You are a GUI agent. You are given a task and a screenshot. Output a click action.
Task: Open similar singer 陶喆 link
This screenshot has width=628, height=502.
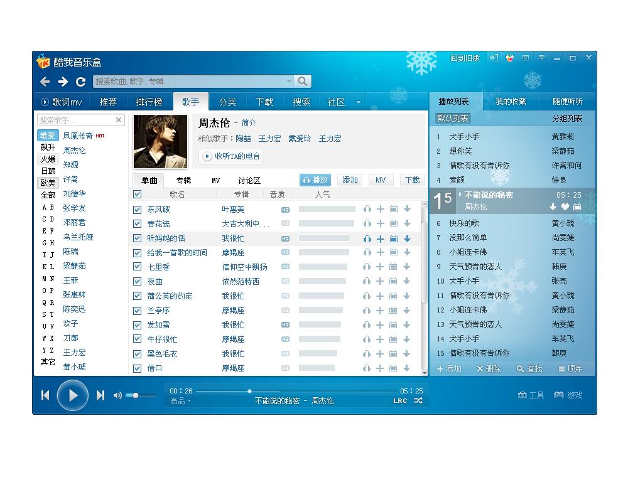(243, 139)
